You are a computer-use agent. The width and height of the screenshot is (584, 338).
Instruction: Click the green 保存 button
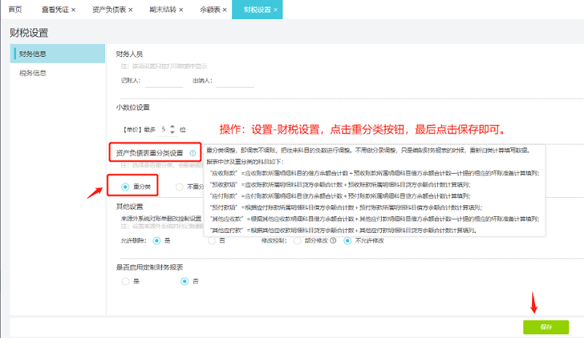545,326
